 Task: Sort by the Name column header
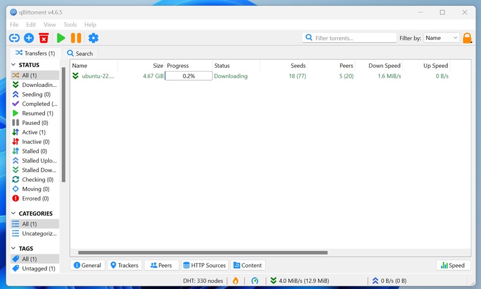click(94, 66)
